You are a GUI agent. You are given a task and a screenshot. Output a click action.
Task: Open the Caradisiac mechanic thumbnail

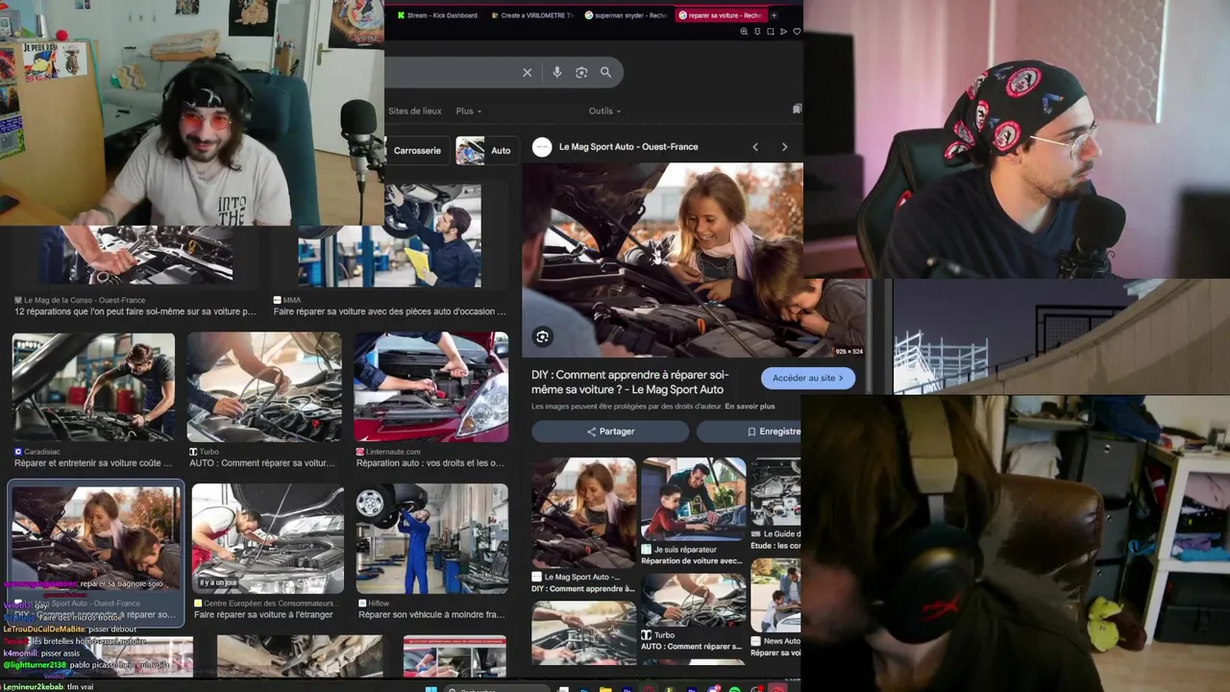click(93, 387)
